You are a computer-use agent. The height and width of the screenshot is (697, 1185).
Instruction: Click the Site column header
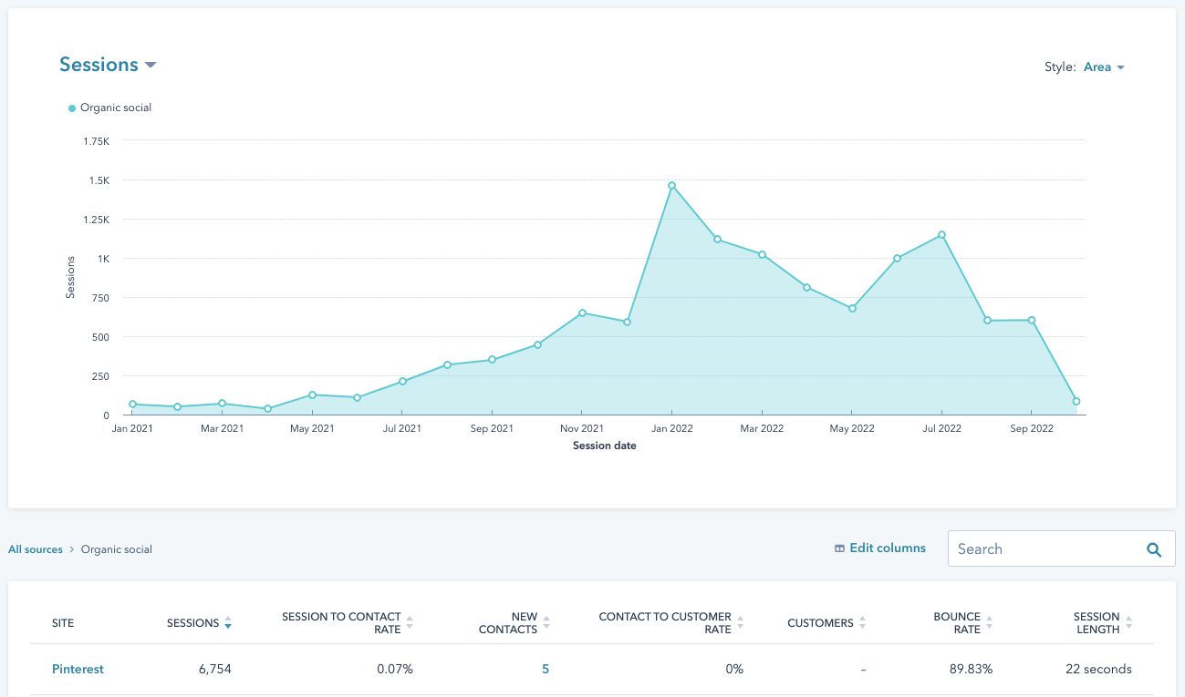63,623
